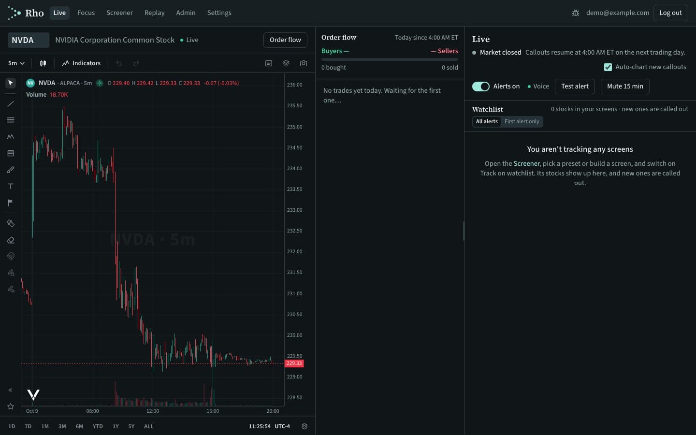The image size is (696, 435).
Task: Select the First alert only filter
Action: click(522, 122)
